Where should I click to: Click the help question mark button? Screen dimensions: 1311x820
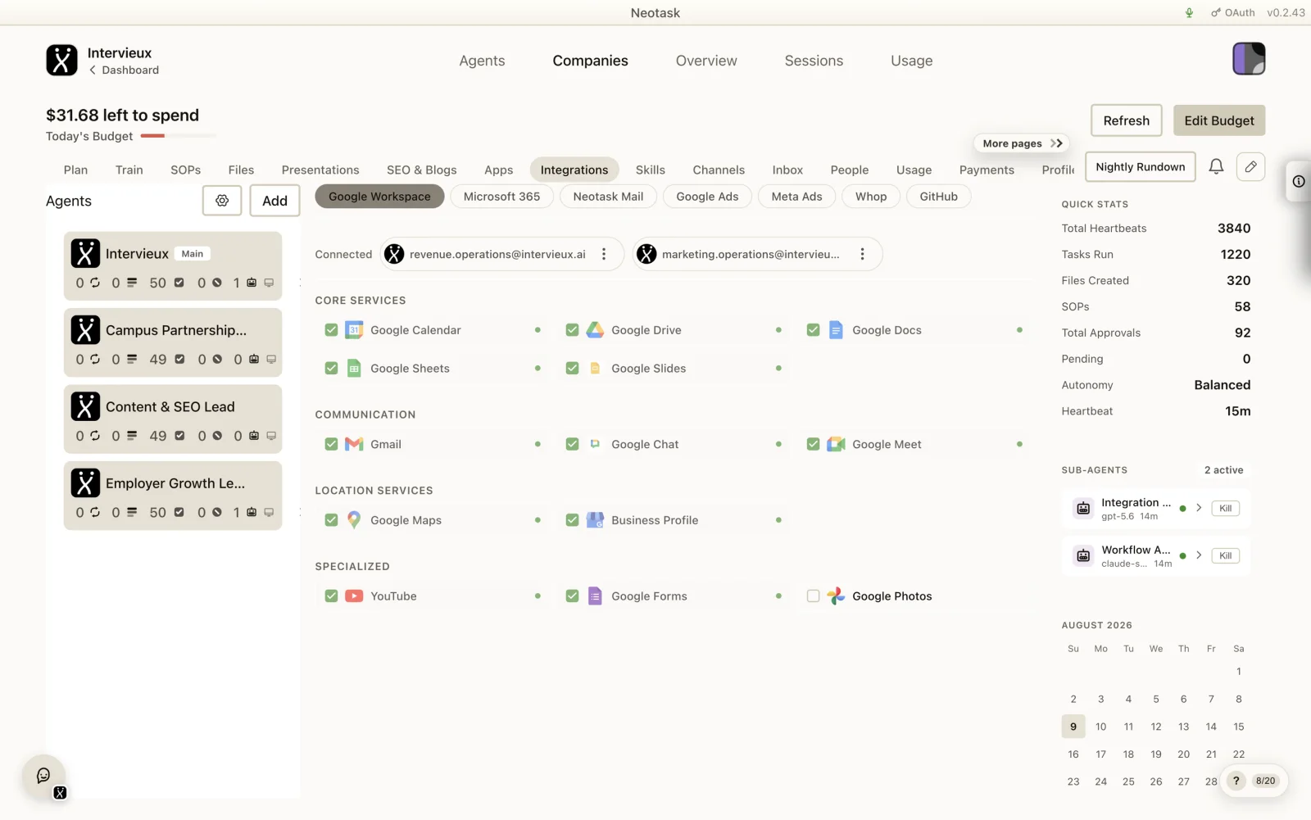click(1236, 781)
